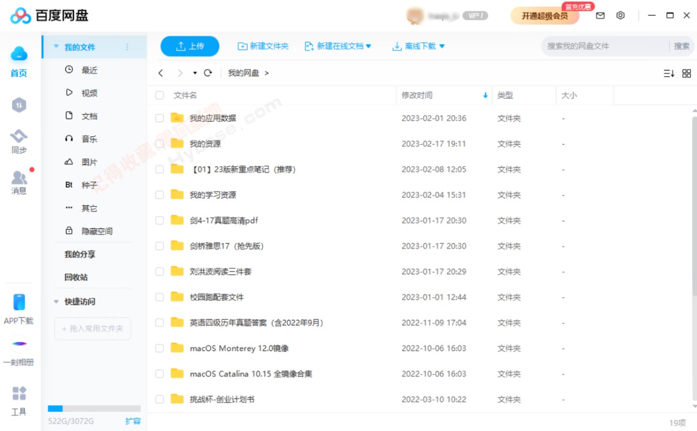Click the 音乐 headphones icon
Viewport: 697px width, 431px height.
pyautogui.click(x=69, y=139)
